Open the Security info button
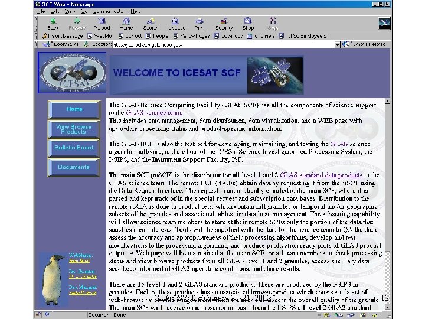 tap(224, 24)
